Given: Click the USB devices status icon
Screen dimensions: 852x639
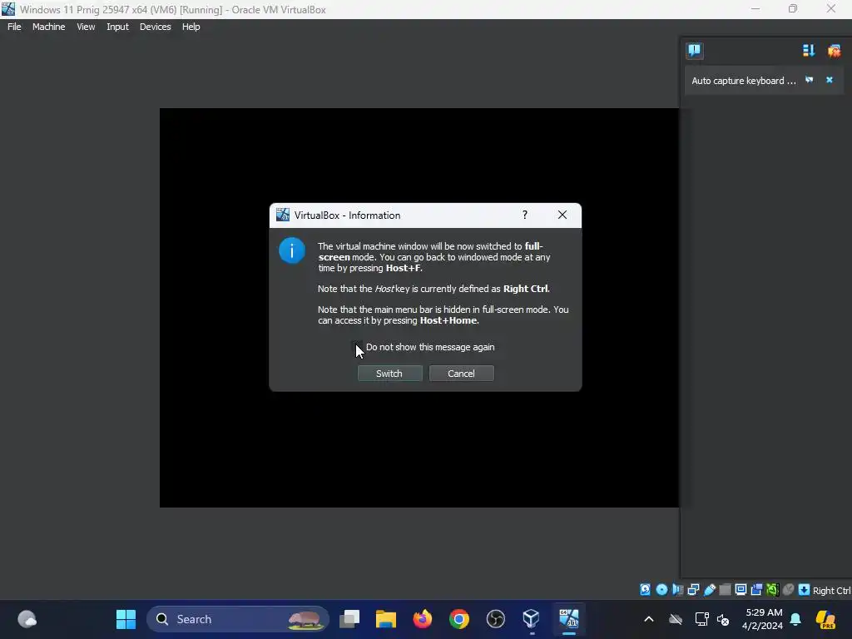Looking at the screenshot, I should [709, 590].
